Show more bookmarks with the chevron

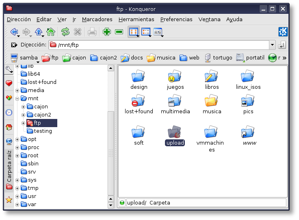coord(284,58)
